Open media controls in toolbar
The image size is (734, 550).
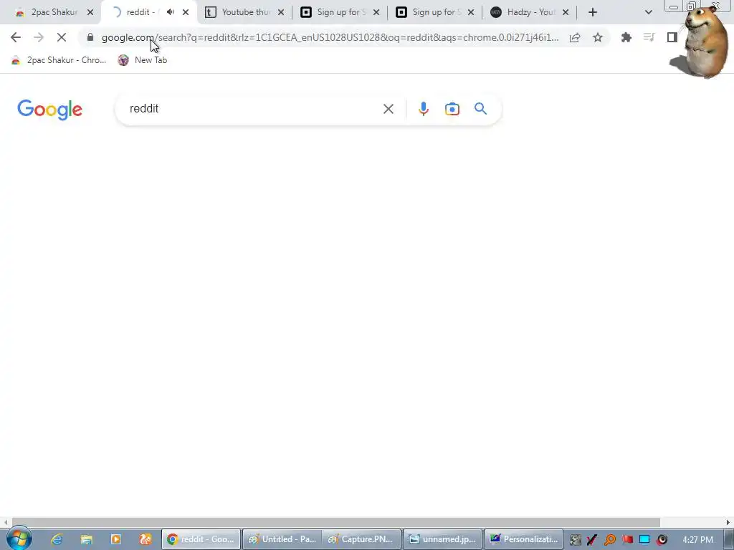point(649,37)
